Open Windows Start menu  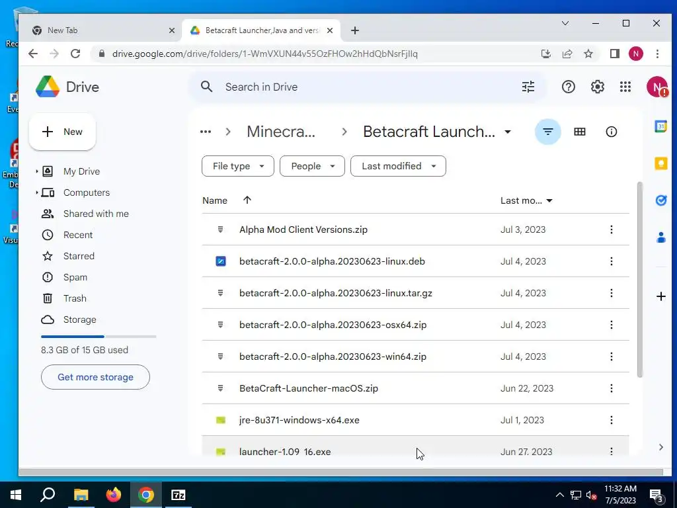coord(16,495)
